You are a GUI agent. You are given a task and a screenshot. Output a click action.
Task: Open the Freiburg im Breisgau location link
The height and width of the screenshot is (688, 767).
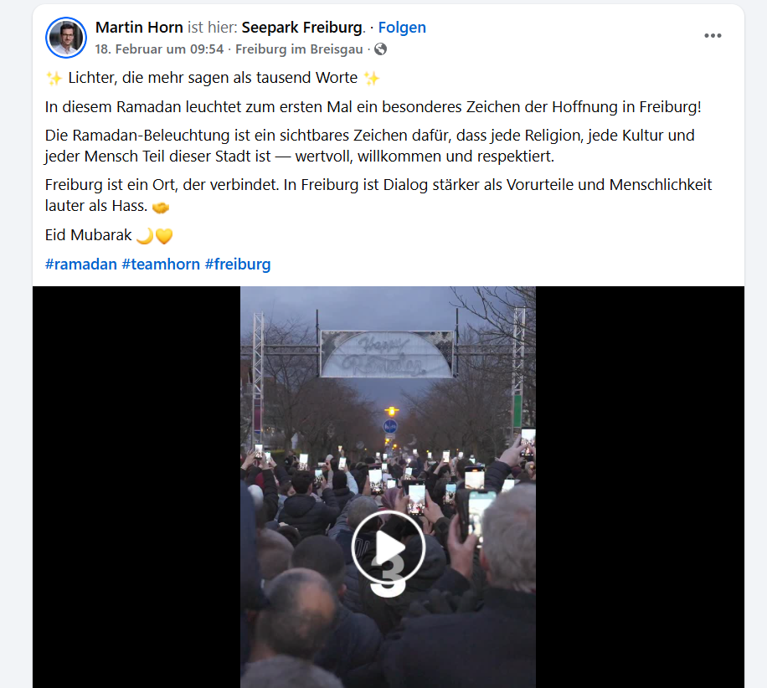(x=300, y=49)
